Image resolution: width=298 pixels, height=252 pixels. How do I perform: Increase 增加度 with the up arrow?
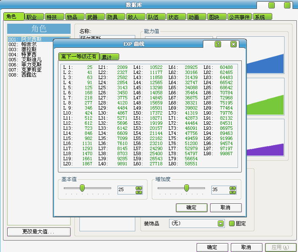[232, 188]
